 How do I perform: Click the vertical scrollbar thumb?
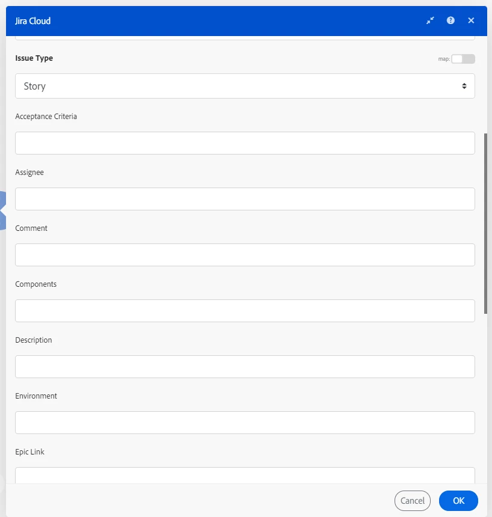[485, 224]
